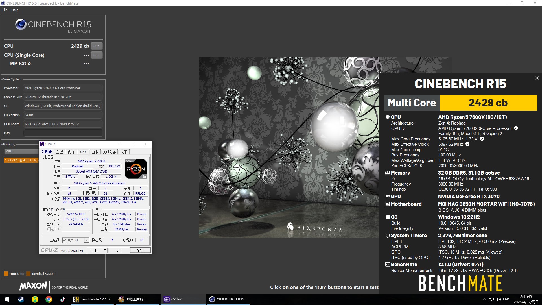Click the Processor field AMD Ryzen 5 7600X

click(x=63, y=88)
